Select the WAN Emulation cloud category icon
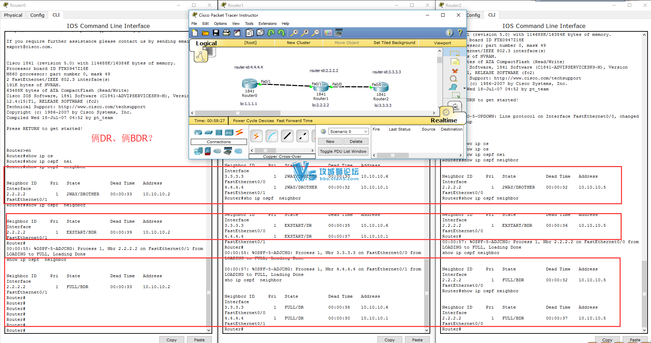This screenshot has height=343, width=651. 217,151
